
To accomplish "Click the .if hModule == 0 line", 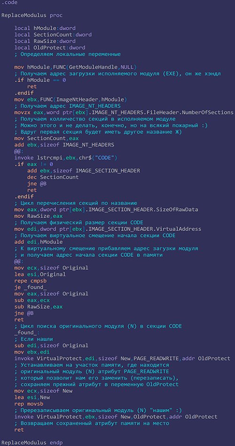I will (40, 80).
